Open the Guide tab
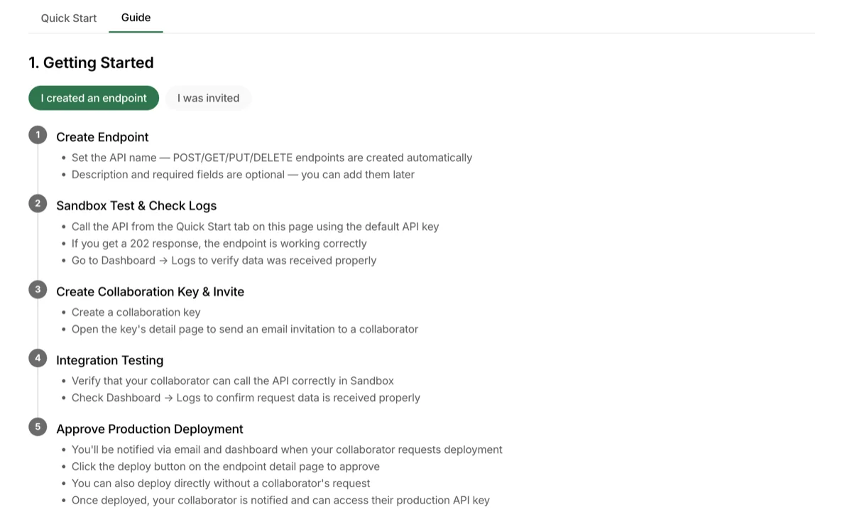 [136, 18]
